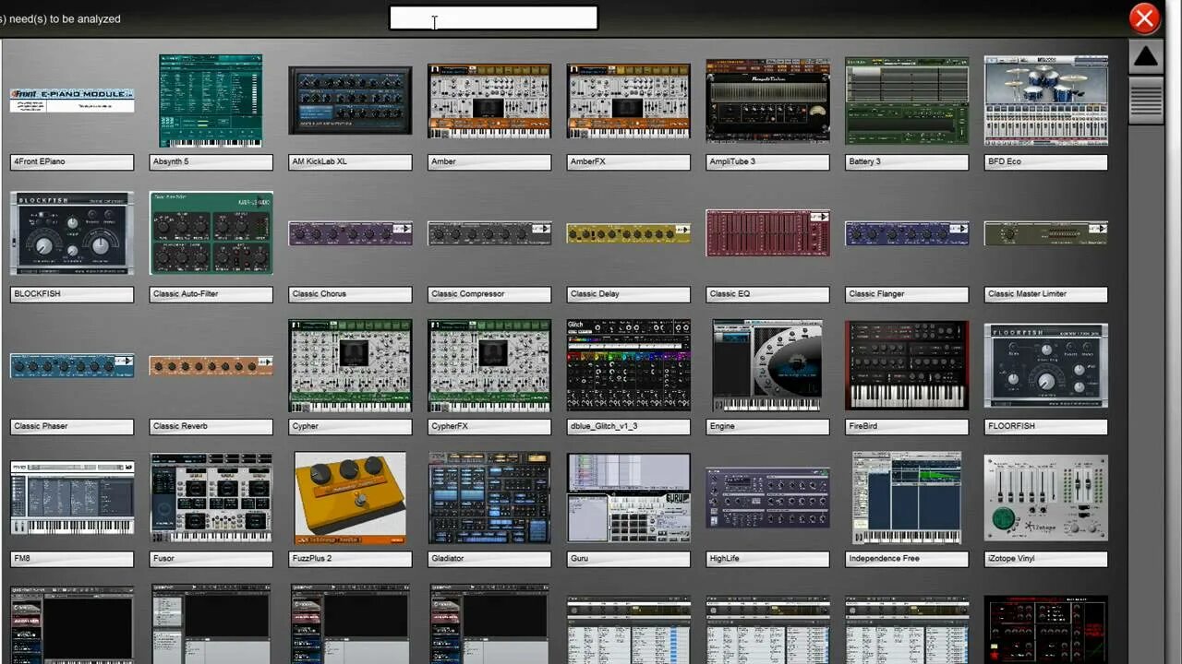Select the Absynth 5 plugin image

(x=211, y=101)
